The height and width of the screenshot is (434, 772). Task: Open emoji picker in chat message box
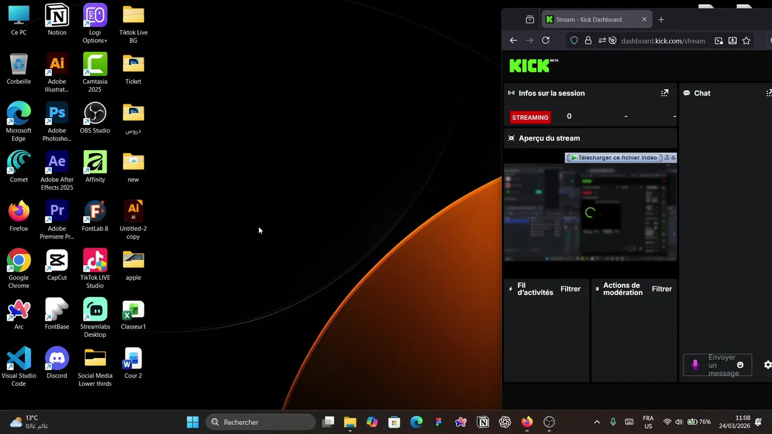[740, 365]
